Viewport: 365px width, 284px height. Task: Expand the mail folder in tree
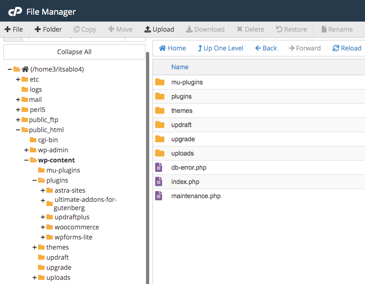click(18, 100)
